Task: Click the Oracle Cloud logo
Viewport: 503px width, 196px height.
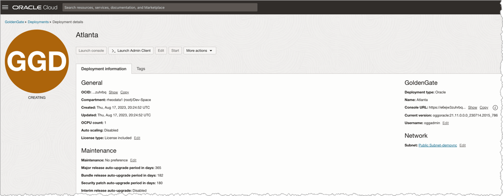Action: click(35, 7)
